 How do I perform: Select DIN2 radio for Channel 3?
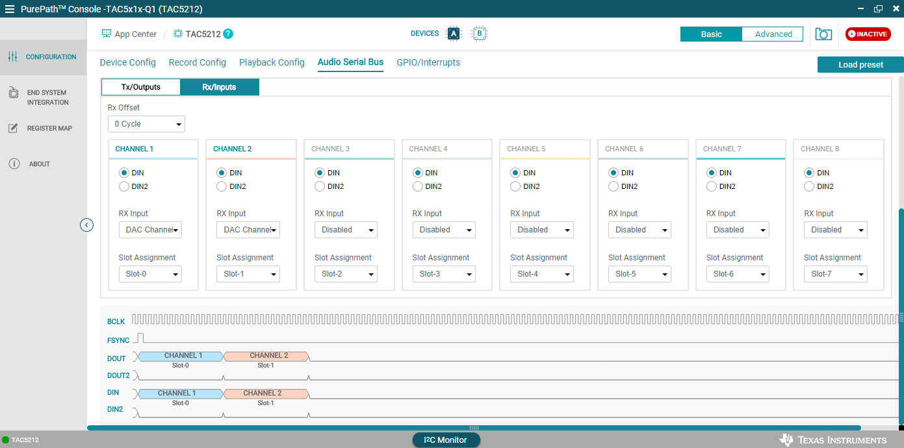pos(320,187)
